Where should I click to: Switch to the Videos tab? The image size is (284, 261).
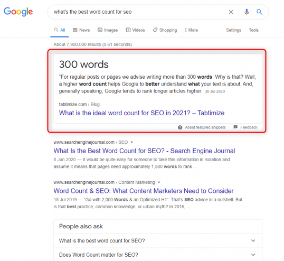136,30
